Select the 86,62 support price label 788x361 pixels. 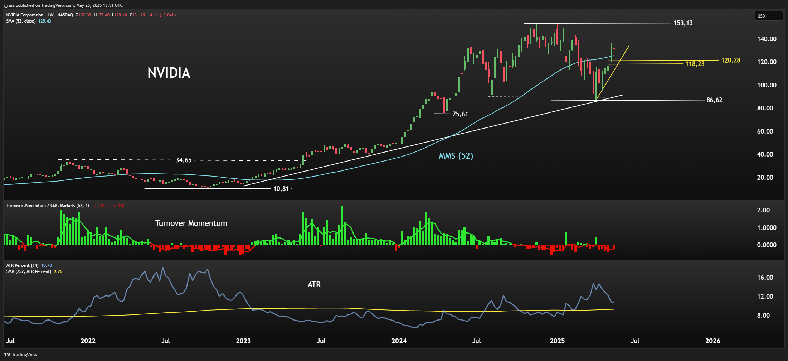tap(714, 100)
